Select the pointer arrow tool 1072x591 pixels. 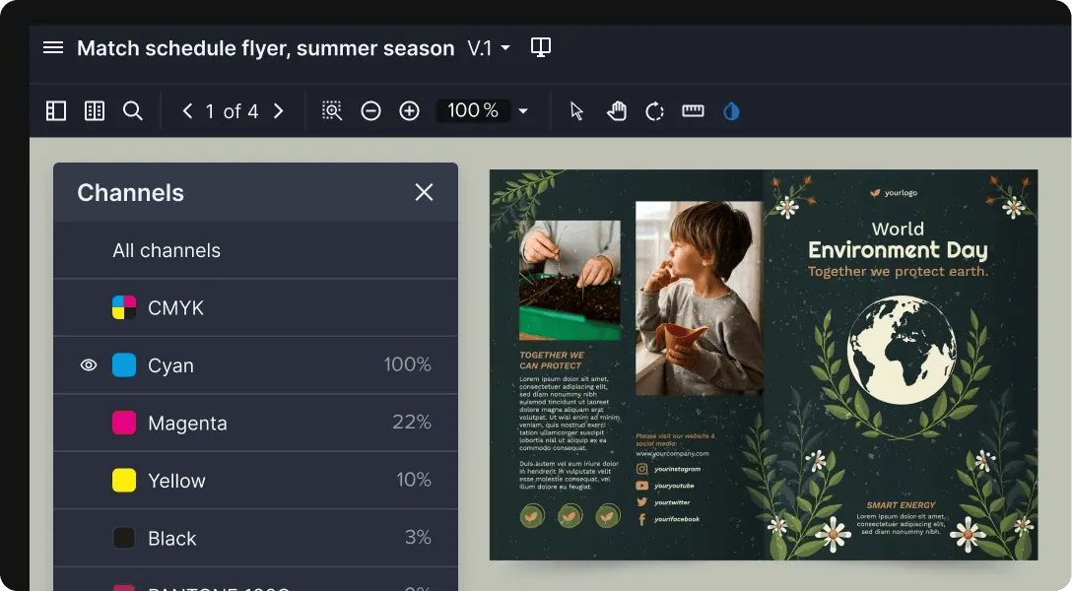577,111
